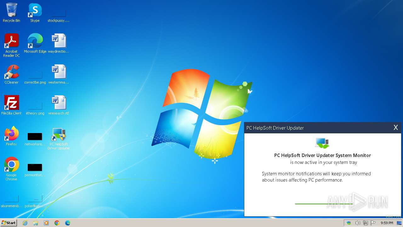Click the System Monitor heading text
This screenshot has height=227, width=403.
click(322, 155)
